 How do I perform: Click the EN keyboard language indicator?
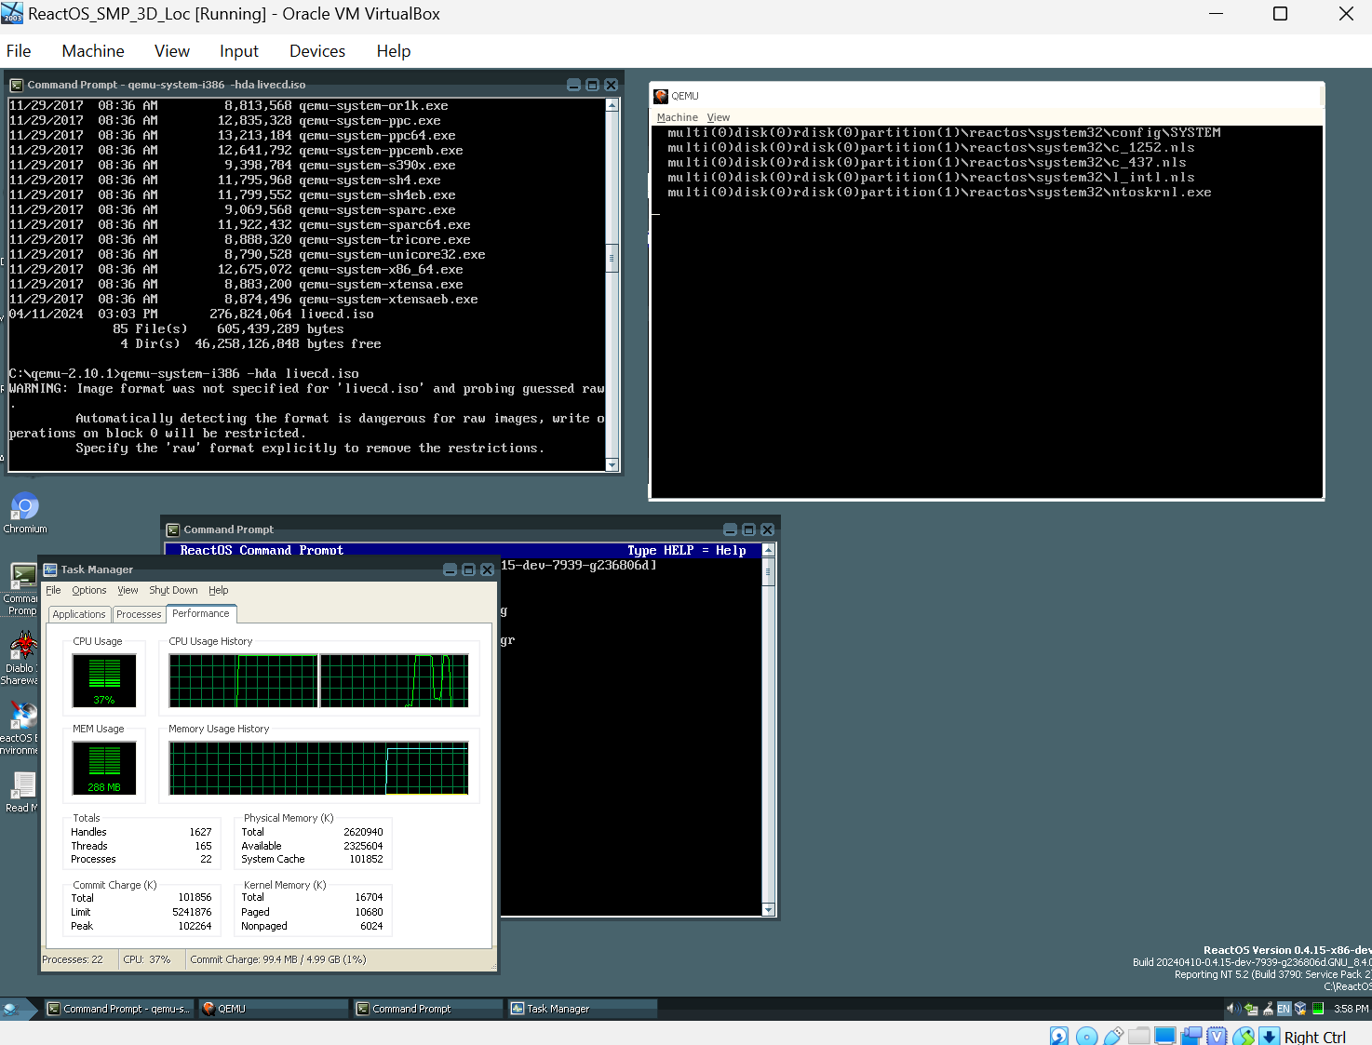click(x=1284, y=1009)
